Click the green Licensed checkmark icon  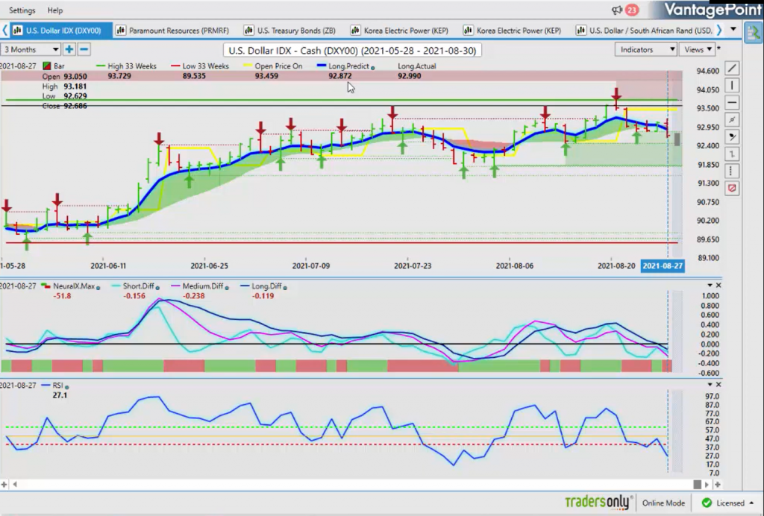tap(707, 503)
